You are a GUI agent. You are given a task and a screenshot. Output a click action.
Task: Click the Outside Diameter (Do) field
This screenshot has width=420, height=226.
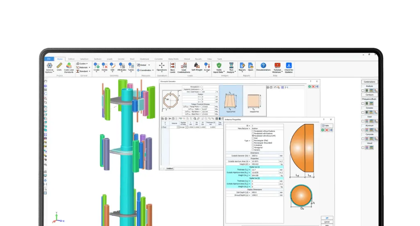point(265,156)
